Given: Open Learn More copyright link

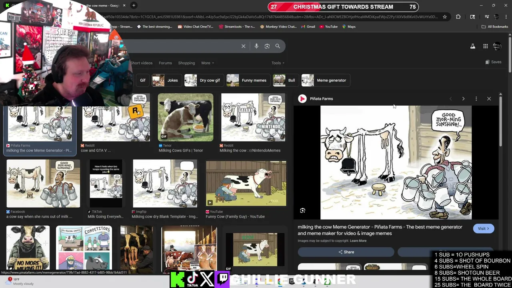Looking at the screenshot, I should tap(358, 241).
